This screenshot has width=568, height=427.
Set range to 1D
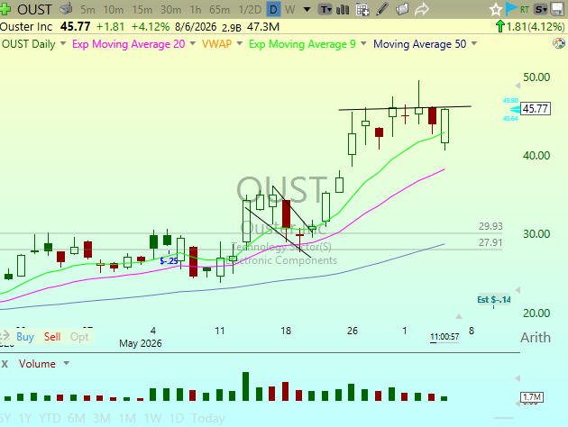coord(177,418)
